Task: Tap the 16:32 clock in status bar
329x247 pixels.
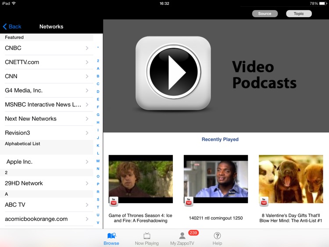Action: [x=164, y=4]
